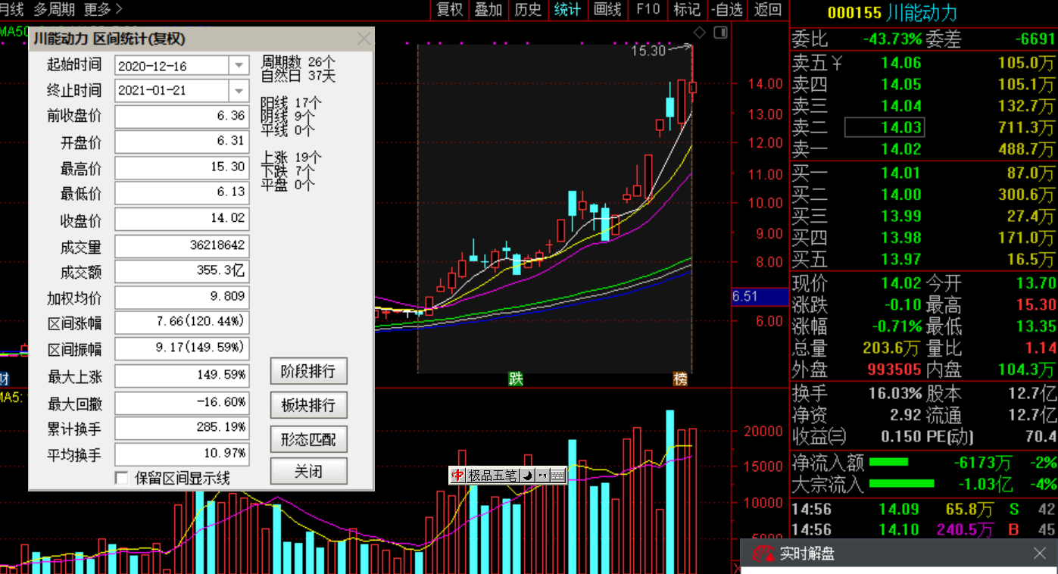Viewport: 1058px width, 574px height.
Task: Click the 买一 price 14.01
Action: pos(900,173)
